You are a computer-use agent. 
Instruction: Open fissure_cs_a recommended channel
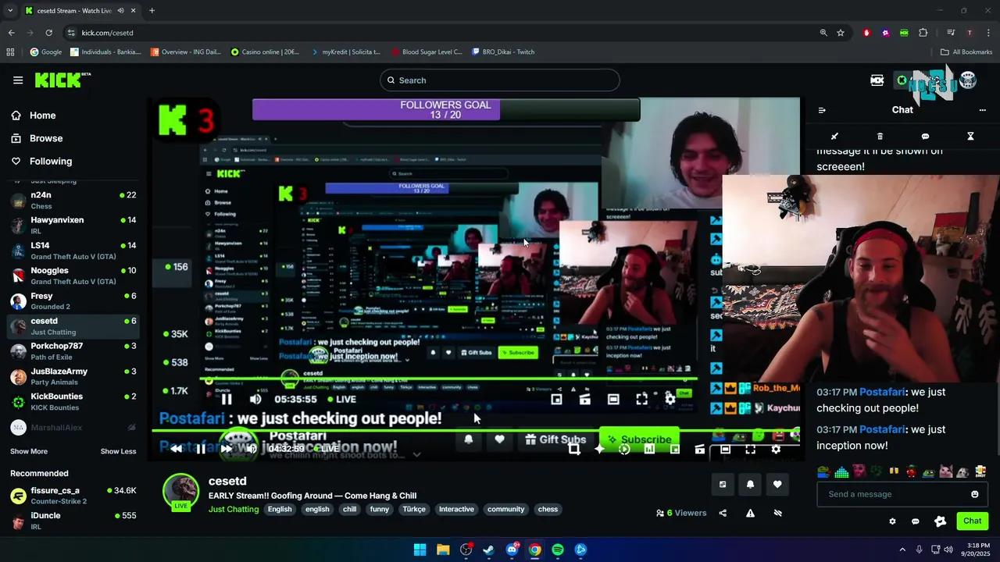tap(73, 496)
